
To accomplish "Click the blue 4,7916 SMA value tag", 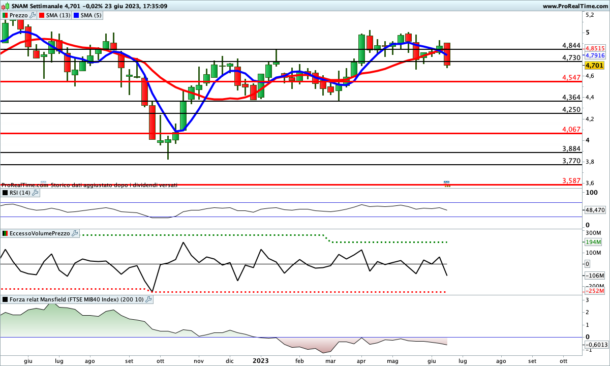I will click(595, 55).
